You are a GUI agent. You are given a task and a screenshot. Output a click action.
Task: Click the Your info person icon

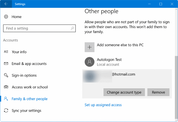pyautogui.click(x=6, y=52)
